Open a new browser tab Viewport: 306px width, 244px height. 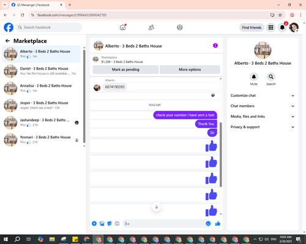(x=70, y=5)
